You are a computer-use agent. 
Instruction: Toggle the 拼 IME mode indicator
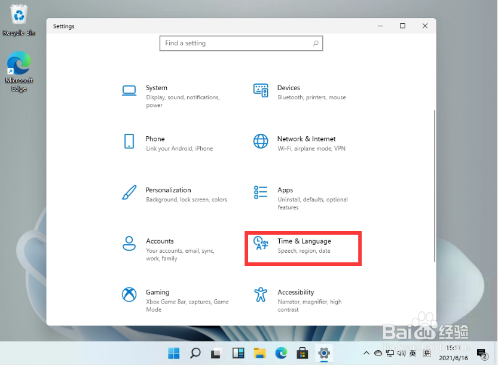(427, 353)
